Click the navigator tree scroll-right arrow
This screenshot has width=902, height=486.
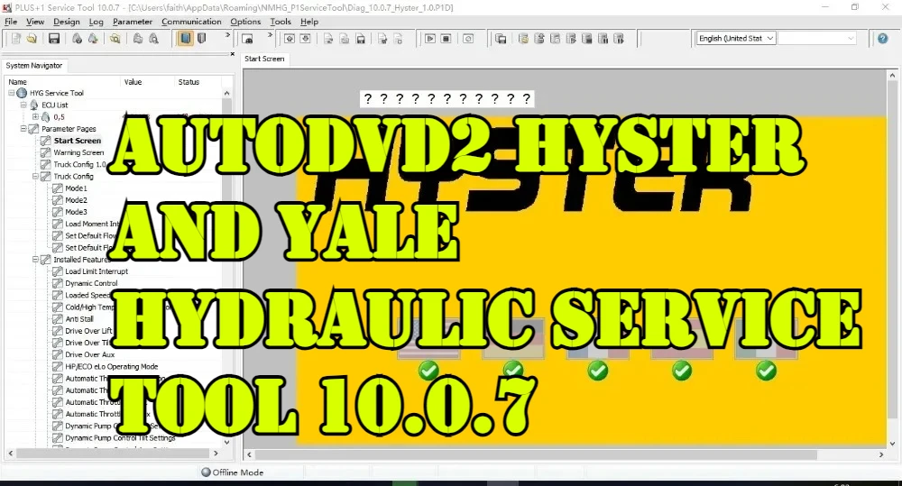216,454
